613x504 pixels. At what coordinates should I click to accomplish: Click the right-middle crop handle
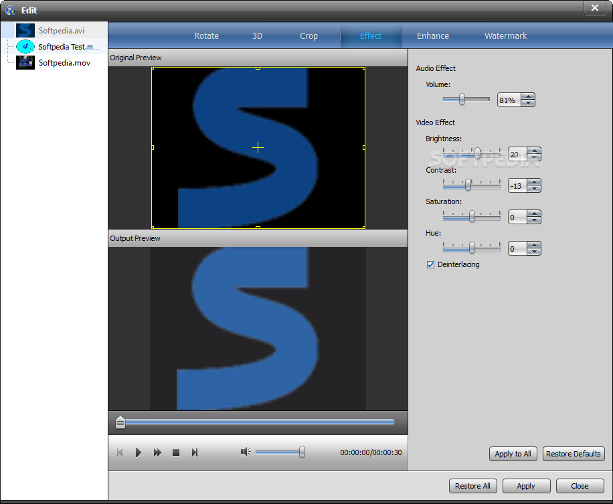pos(364,147)
